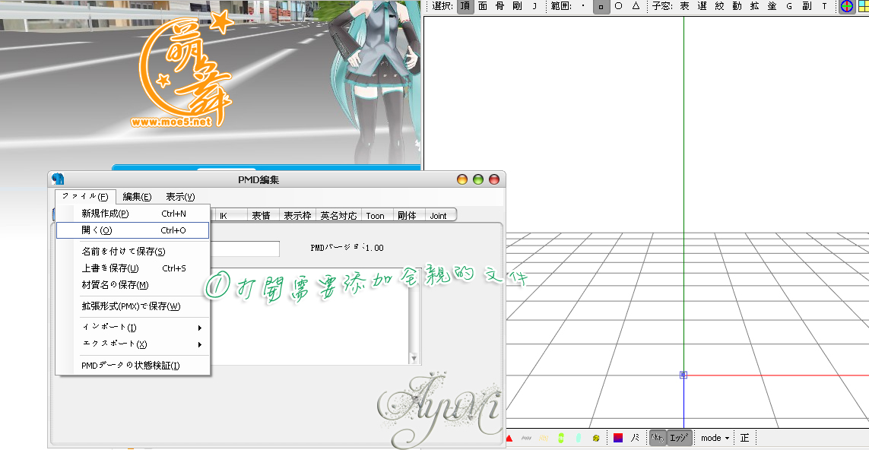Image resolution: width=869 pixels, height=450 pixels.
Task: Expand the インポート submenu
Action: click(133, 328)
